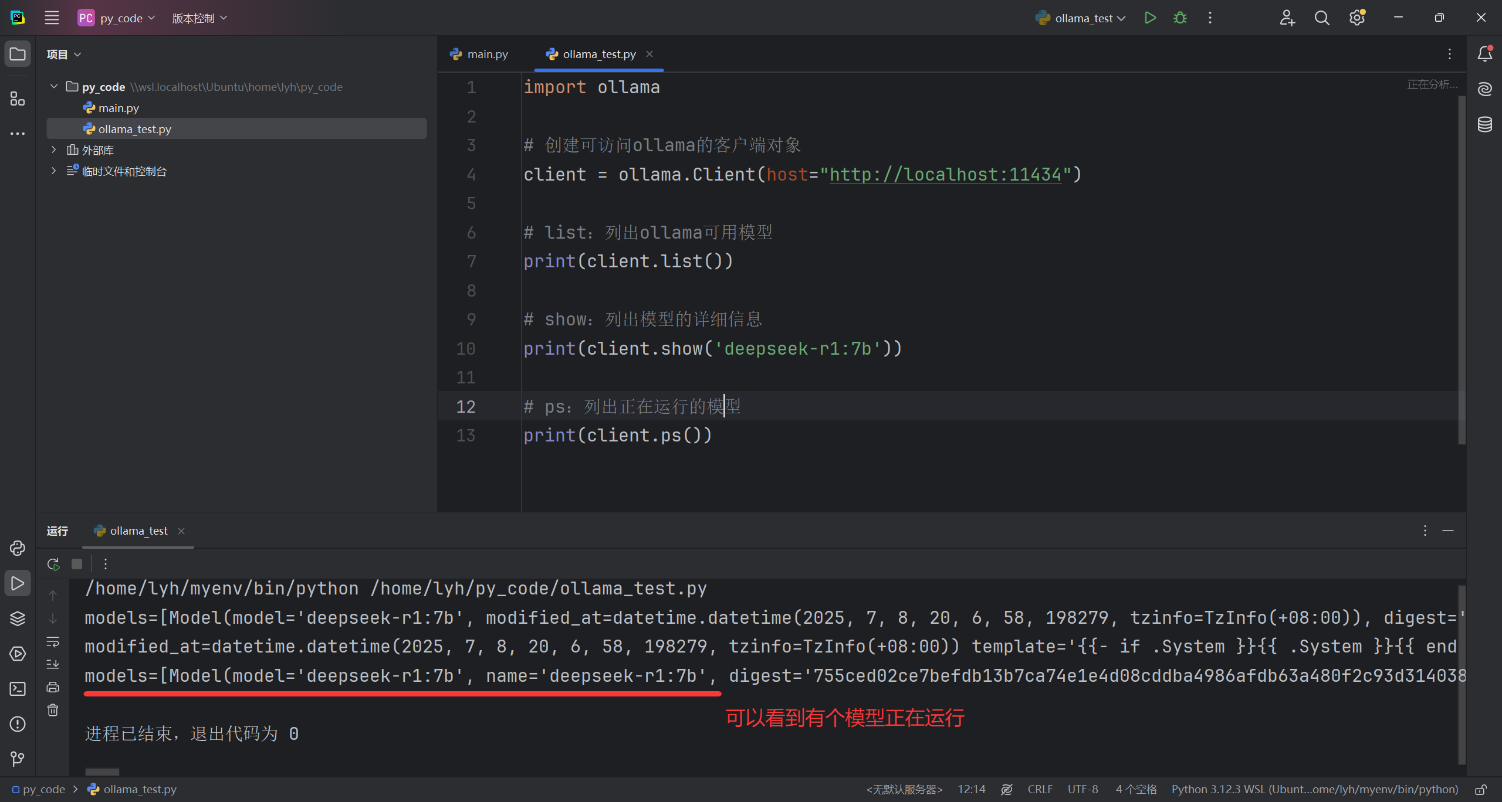Viewport: 1502px width, 802px height.
Task: Toggle soft-wrap in the run console
Action: click(53, 642)
